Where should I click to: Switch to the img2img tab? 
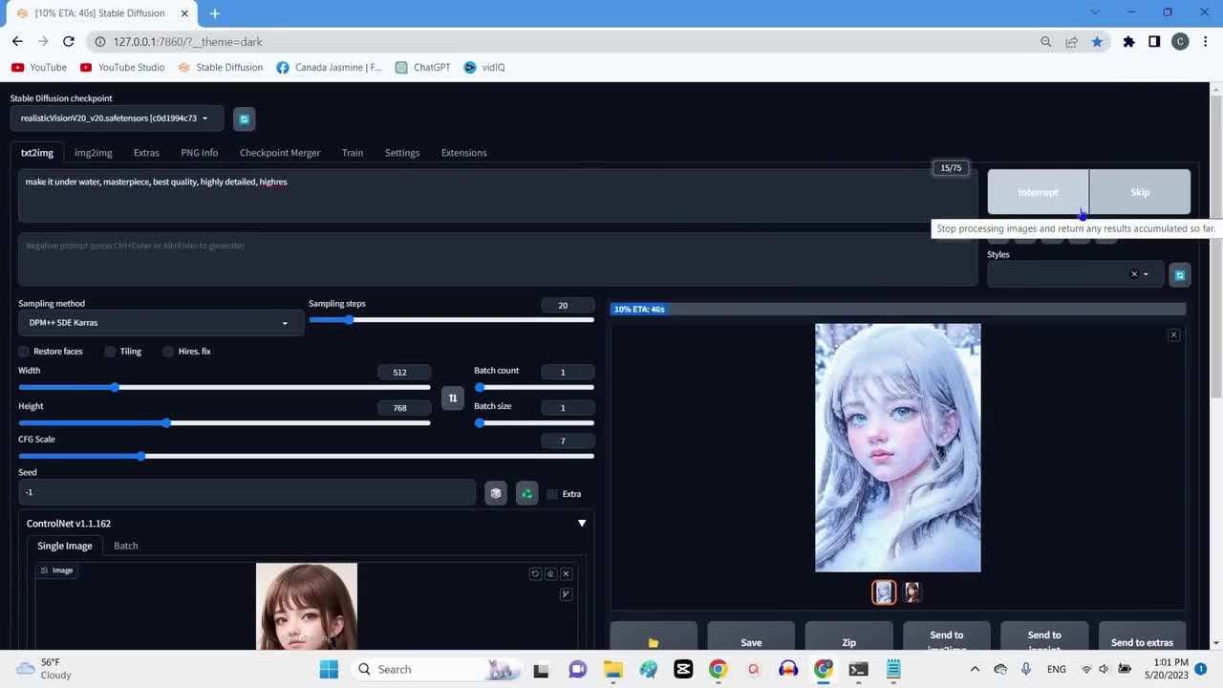(93, 153)
